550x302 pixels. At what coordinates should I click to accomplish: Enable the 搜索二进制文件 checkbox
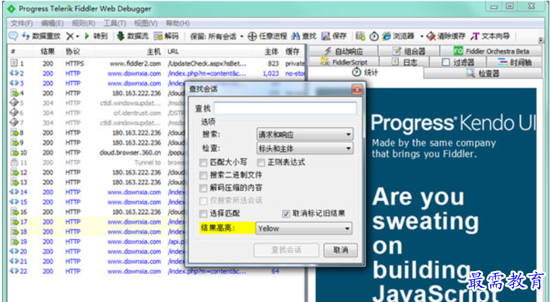click(x=203, y=175)
